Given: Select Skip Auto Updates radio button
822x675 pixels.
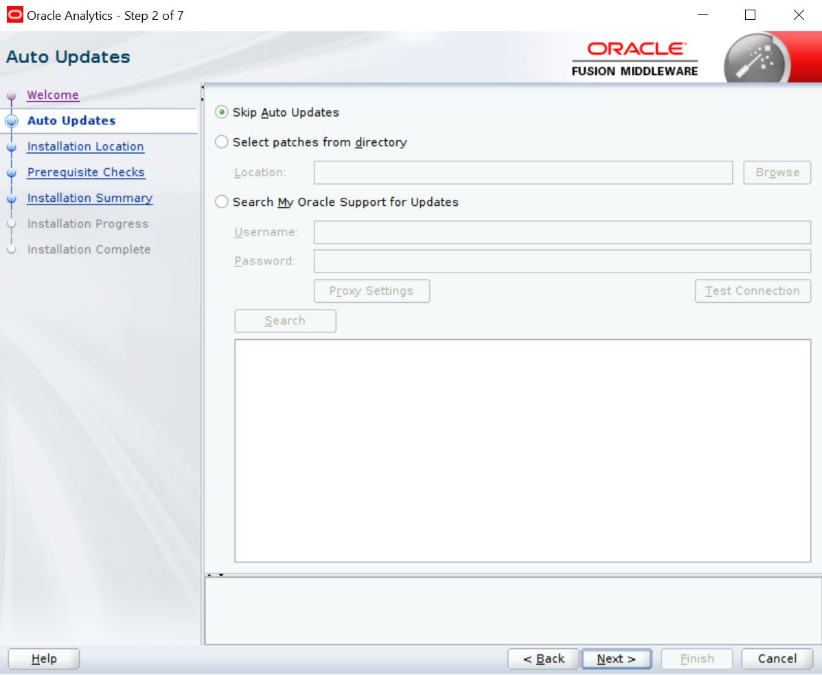Looking at the screenshot, I should click(x=222, y=112).
